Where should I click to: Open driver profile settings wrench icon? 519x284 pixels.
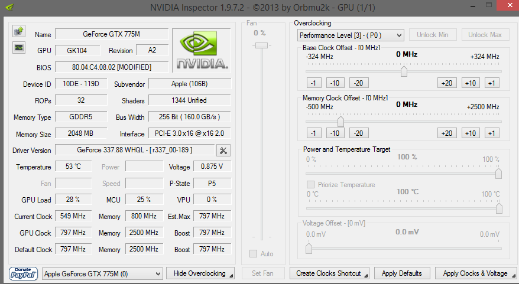pyautogui.click(x=223, y=151)
